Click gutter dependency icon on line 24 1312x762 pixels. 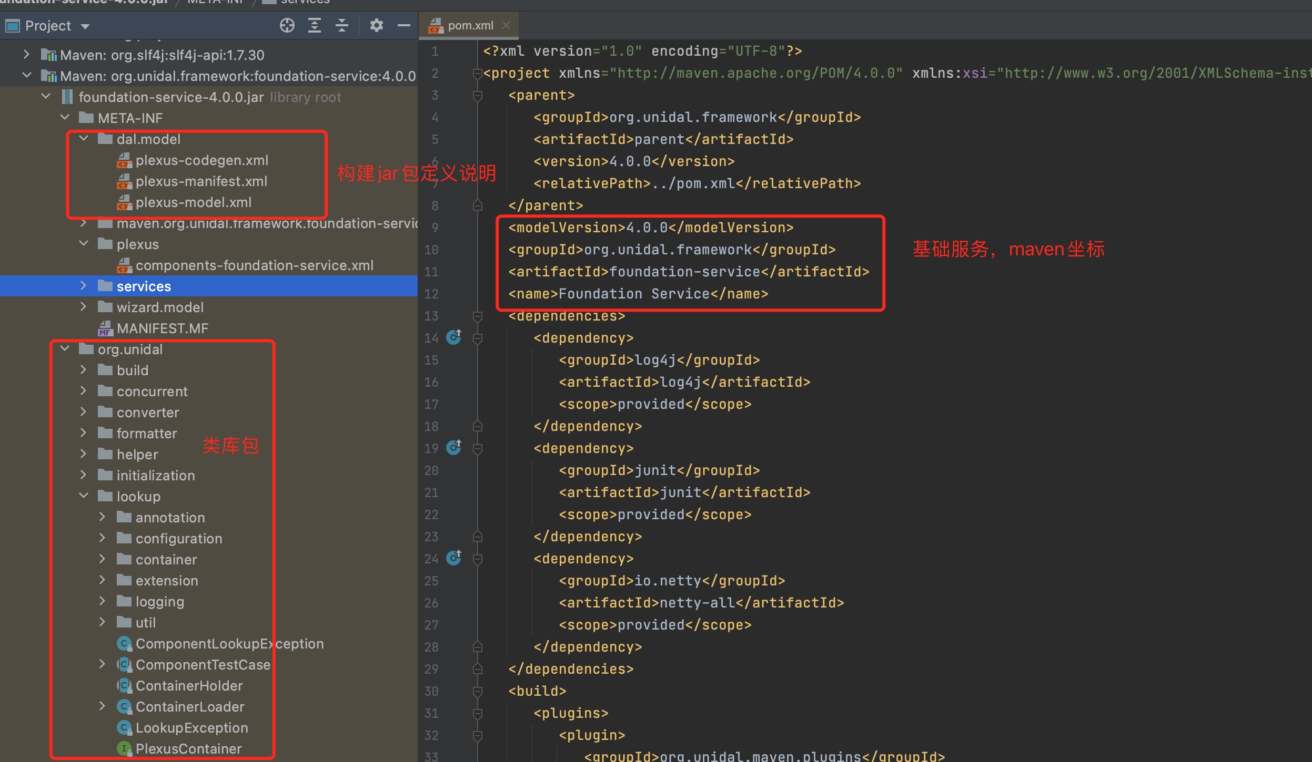[x=453, y=558]
